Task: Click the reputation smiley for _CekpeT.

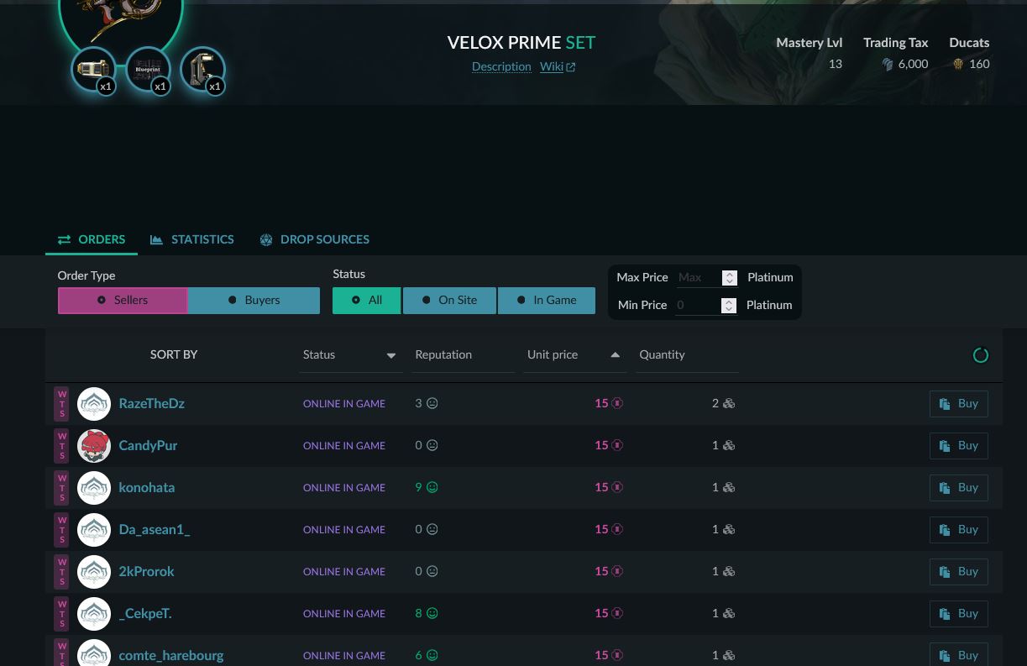Action: point(432,613)
